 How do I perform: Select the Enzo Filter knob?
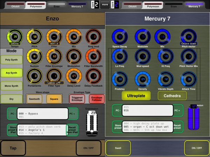coord(54,37)
